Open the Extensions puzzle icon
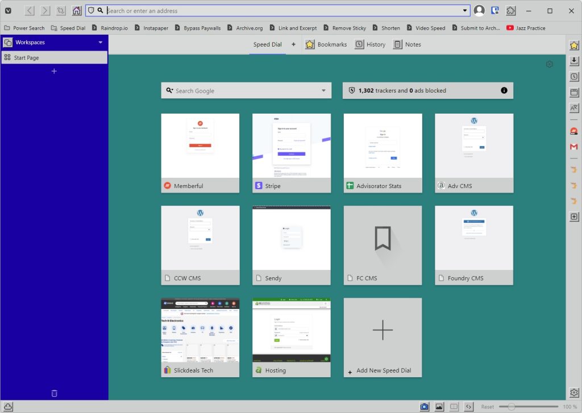The image size is (582, 413). (511, 11)
